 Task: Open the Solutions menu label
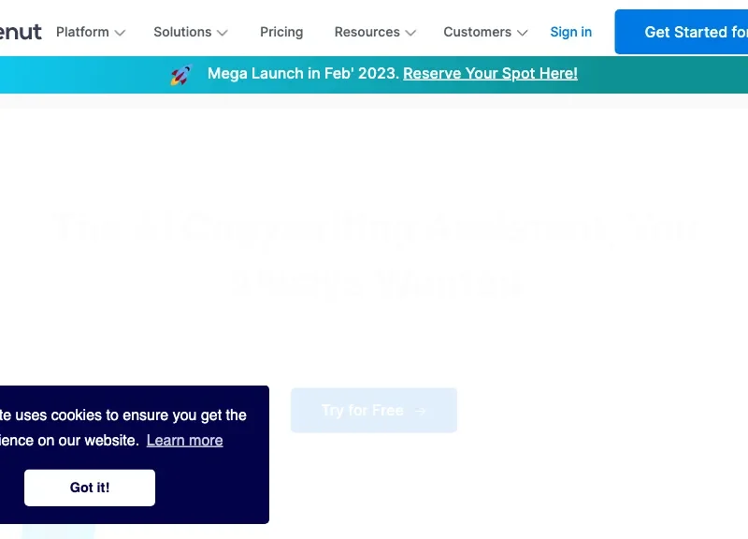click(182, 32)
